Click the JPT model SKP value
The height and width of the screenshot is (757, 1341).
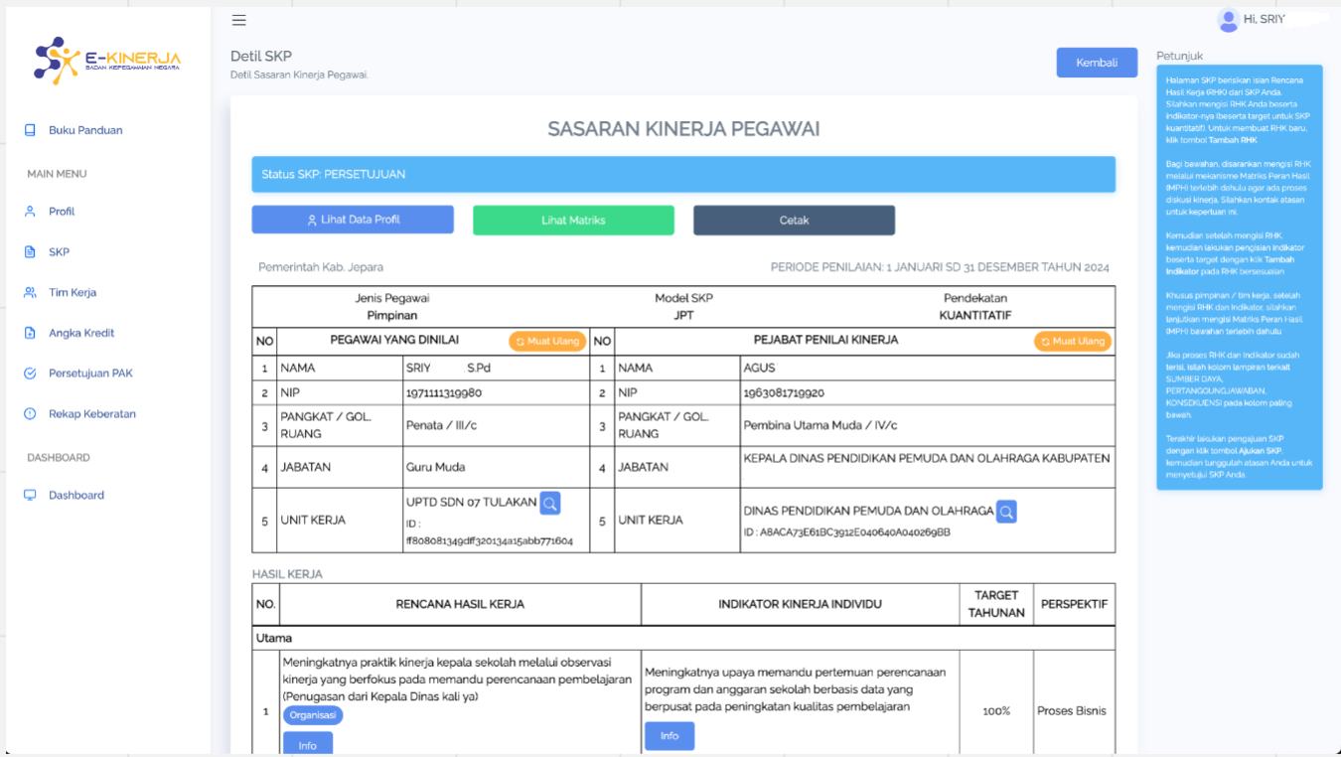pyautogui.click(x=683, y=316)
